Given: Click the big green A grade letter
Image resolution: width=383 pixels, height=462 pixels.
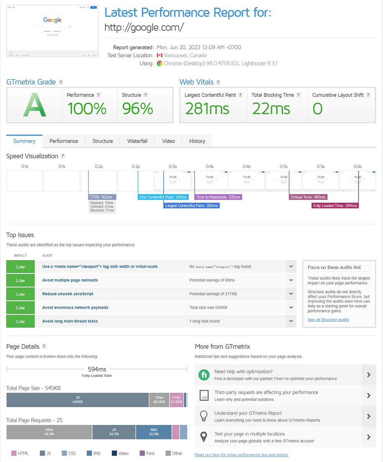Looking at the screenshot, I should click(x=34, y=105).
